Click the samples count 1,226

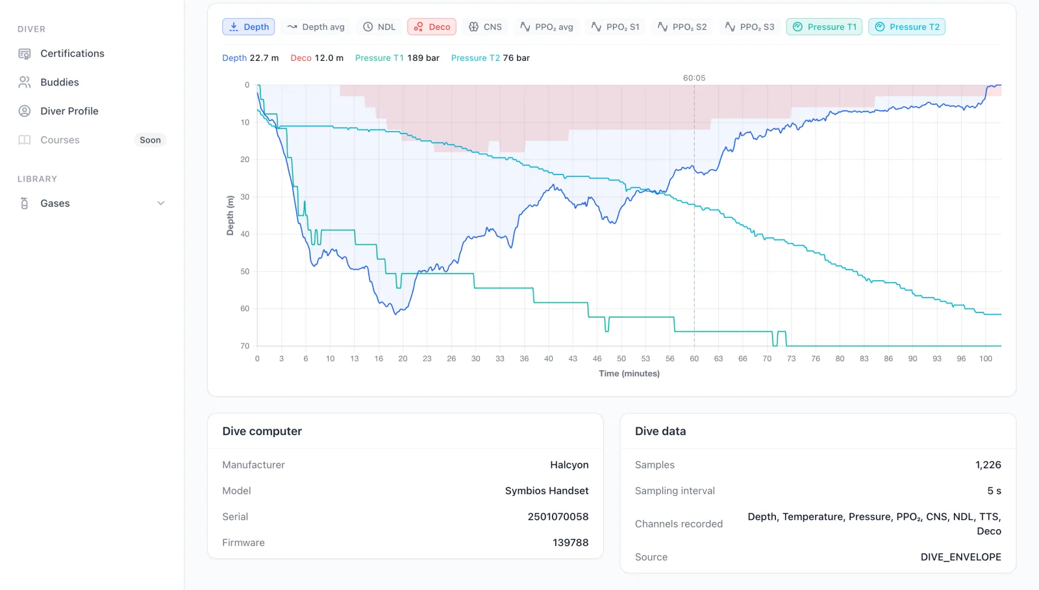(988, 465)
